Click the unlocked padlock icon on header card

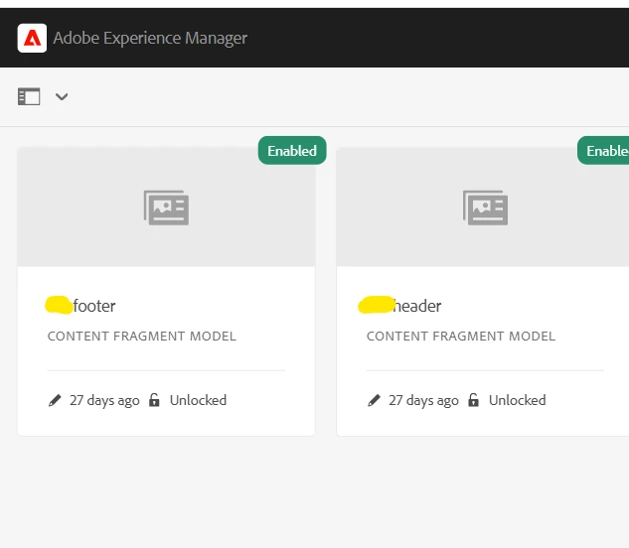coord(473,400)
